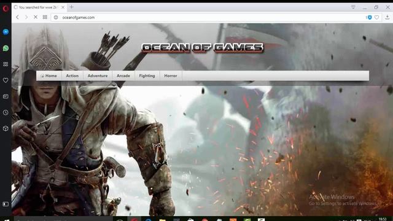Restore down the browser window
Screen dimensions: 393x221
376,7
